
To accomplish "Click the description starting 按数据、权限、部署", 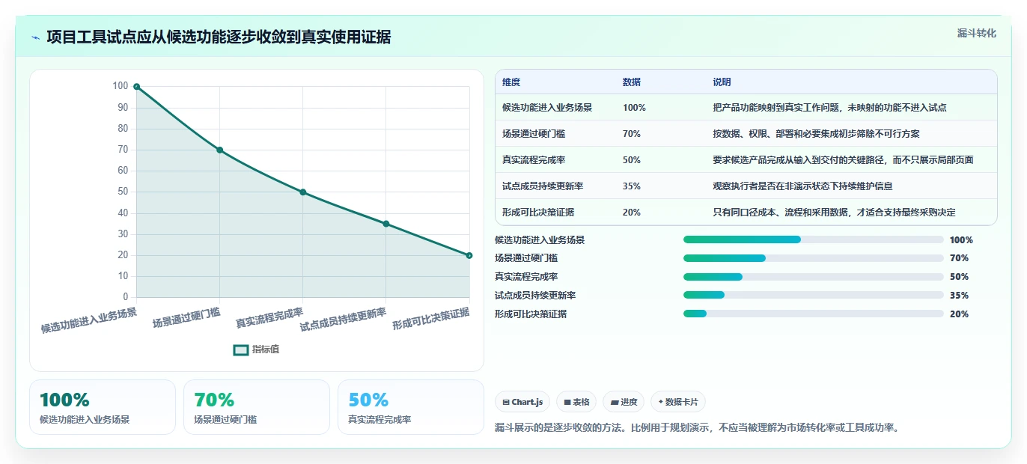I will [817, 134].
